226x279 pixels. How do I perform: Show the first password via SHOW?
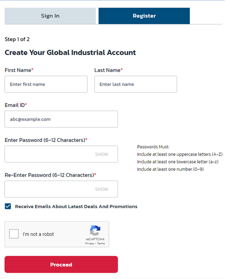(x=101, y=154)
